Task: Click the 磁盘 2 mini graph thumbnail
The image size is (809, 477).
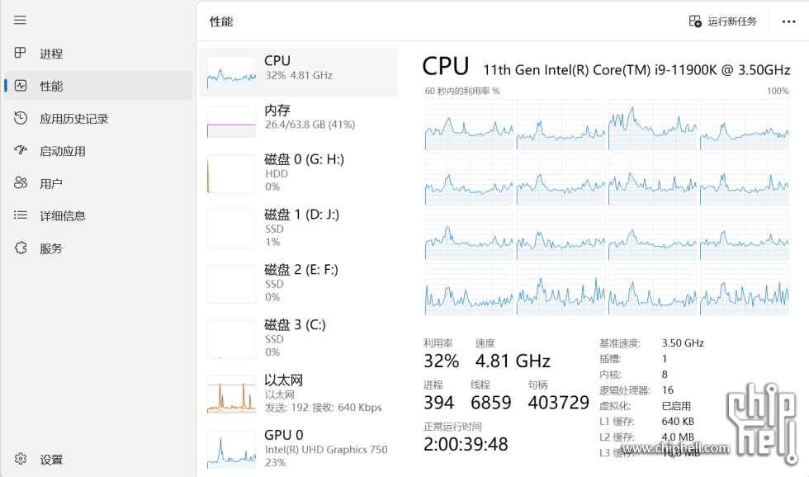Action: [x=232, y=284]
